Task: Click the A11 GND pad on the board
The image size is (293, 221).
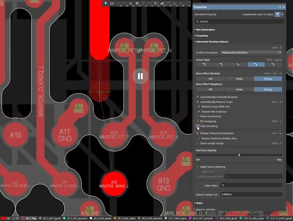Action: point(65,135)
